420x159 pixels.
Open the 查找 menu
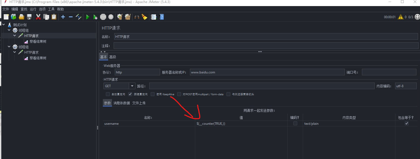point(24,9)
